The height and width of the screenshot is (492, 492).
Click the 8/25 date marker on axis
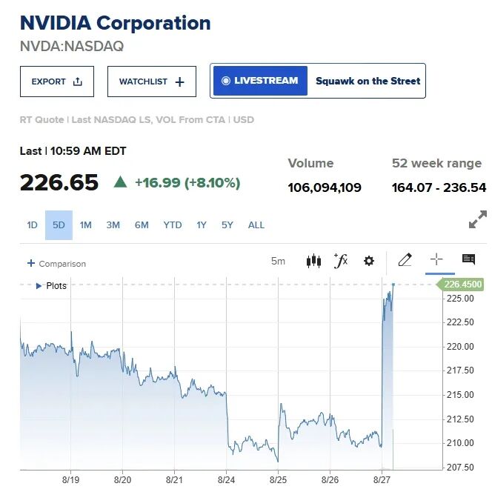(x=278, y=479)
